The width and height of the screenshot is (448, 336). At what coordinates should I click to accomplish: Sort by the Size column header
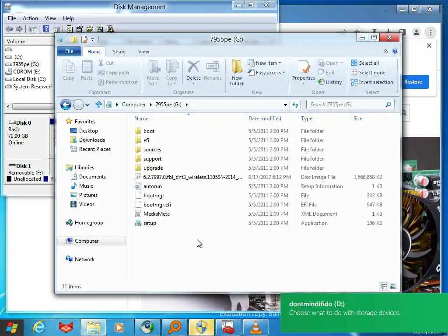click(358, 118)
